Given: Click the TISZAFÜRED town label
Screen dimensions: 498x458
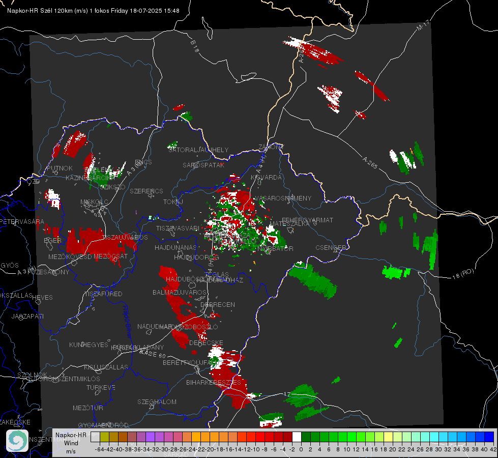Looking at the screenshot, I should click(x=104, y=294).
